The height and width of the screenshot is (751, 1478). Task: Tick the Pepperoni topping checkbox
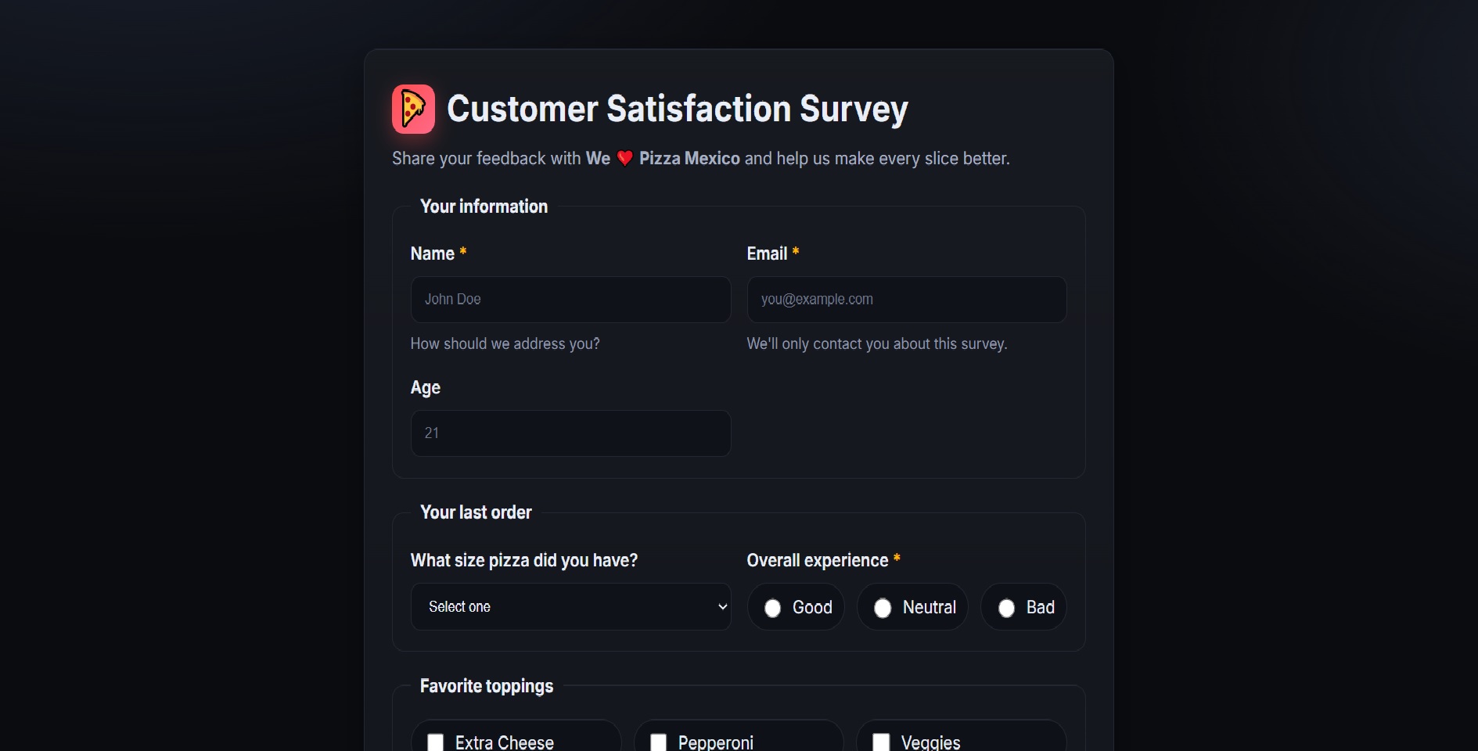(x=659, y=742)
